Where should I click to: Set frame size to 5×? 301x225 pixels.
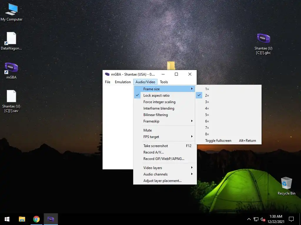tap(228, 115)
